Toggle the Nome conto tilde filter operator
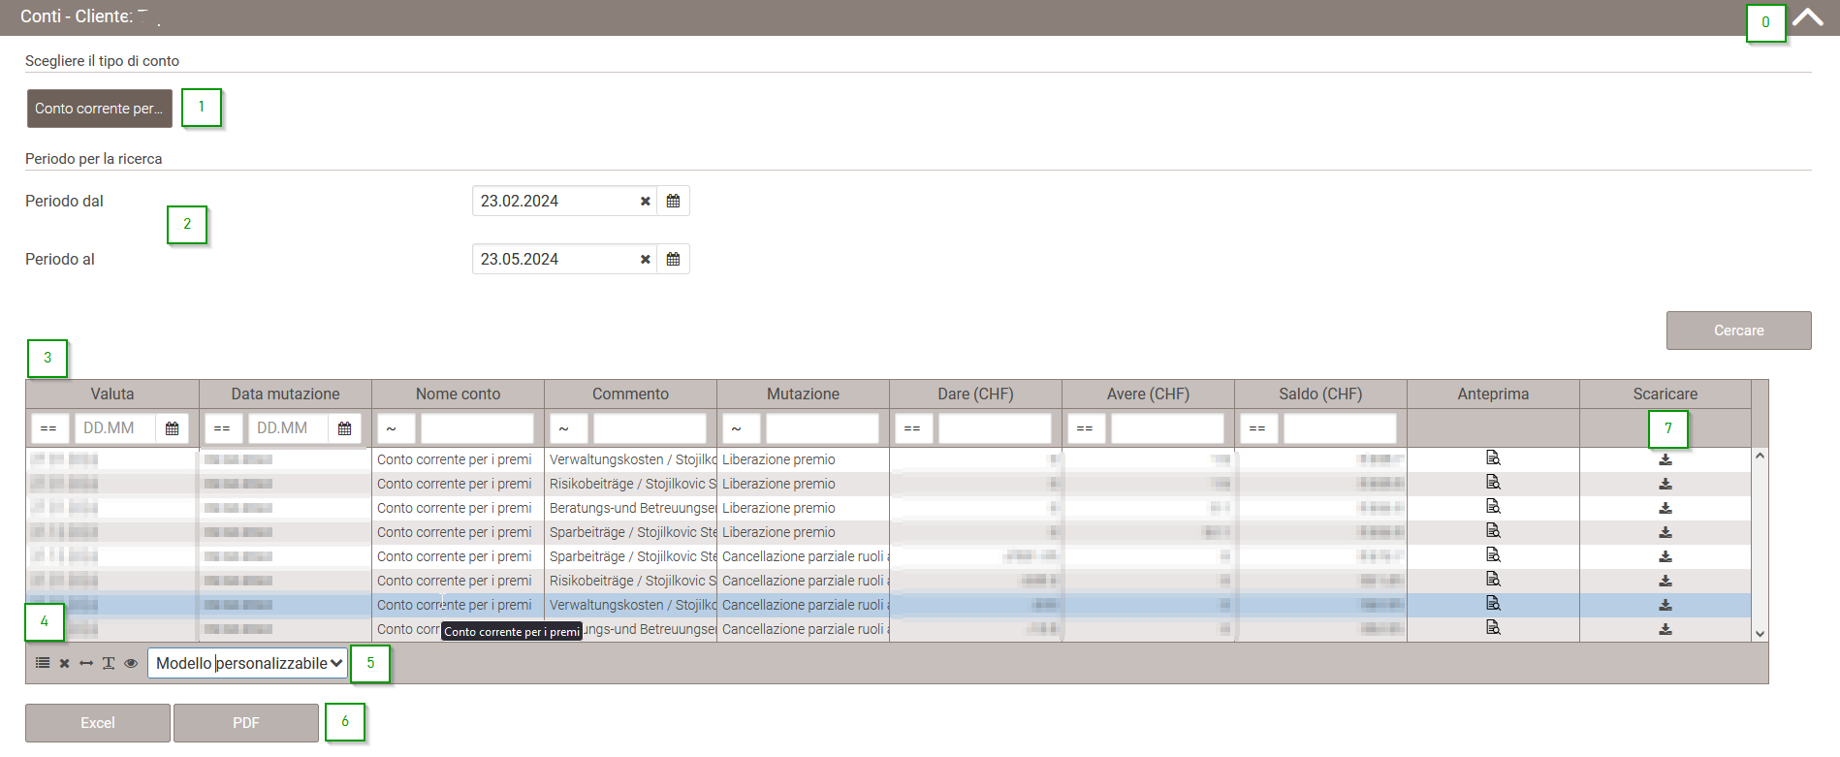Screen dimensions: 1840x757 (395, 428)
